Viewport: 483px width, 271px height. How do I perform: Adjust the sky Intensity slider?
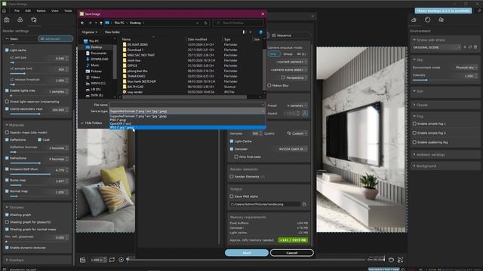coord(427,81)
